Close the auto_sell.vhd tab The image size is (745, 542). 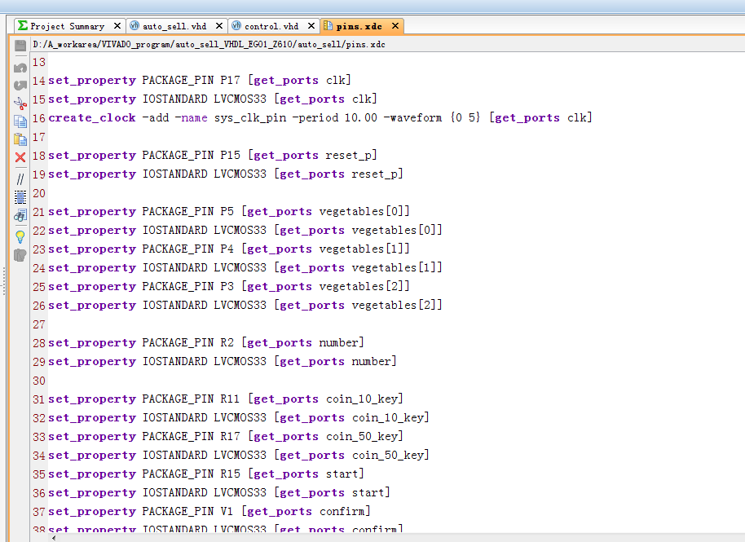(x=218, y=26)
